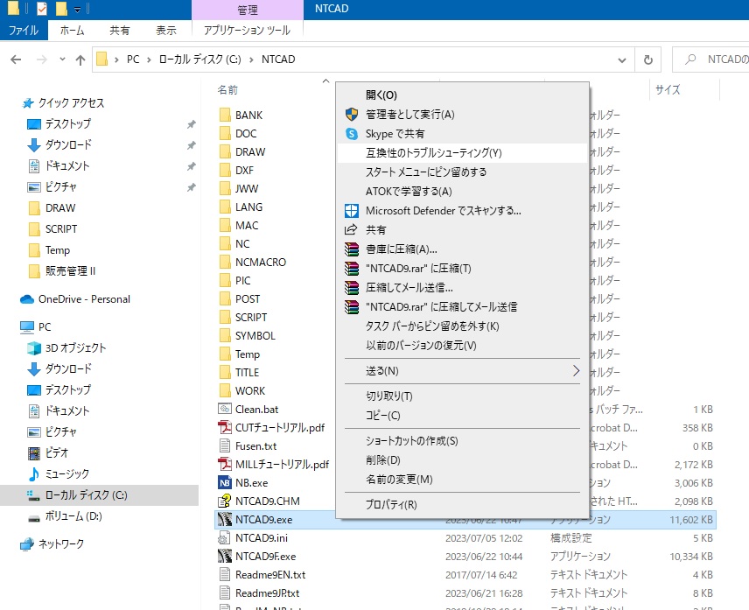Select 互換性のトラブルシューティング(Y)
Viewport: 749px width, 610px height.
(462, 153)
